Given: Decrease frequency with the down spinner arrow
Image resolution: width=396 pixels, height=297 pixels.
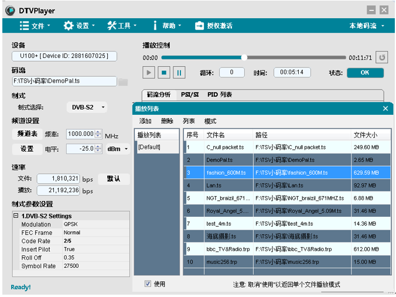Looking at the screenshot, I should pyautogui.click(x=98, y=136).
